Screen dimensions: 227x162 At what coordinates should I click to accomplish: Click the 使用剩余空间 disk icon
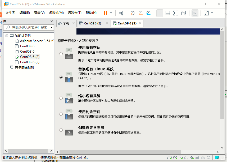[x=69, y=114]
